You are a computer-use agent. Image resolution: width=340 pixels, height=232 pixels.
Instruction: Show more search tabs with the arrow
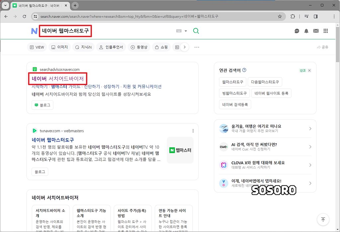point(185,47)
